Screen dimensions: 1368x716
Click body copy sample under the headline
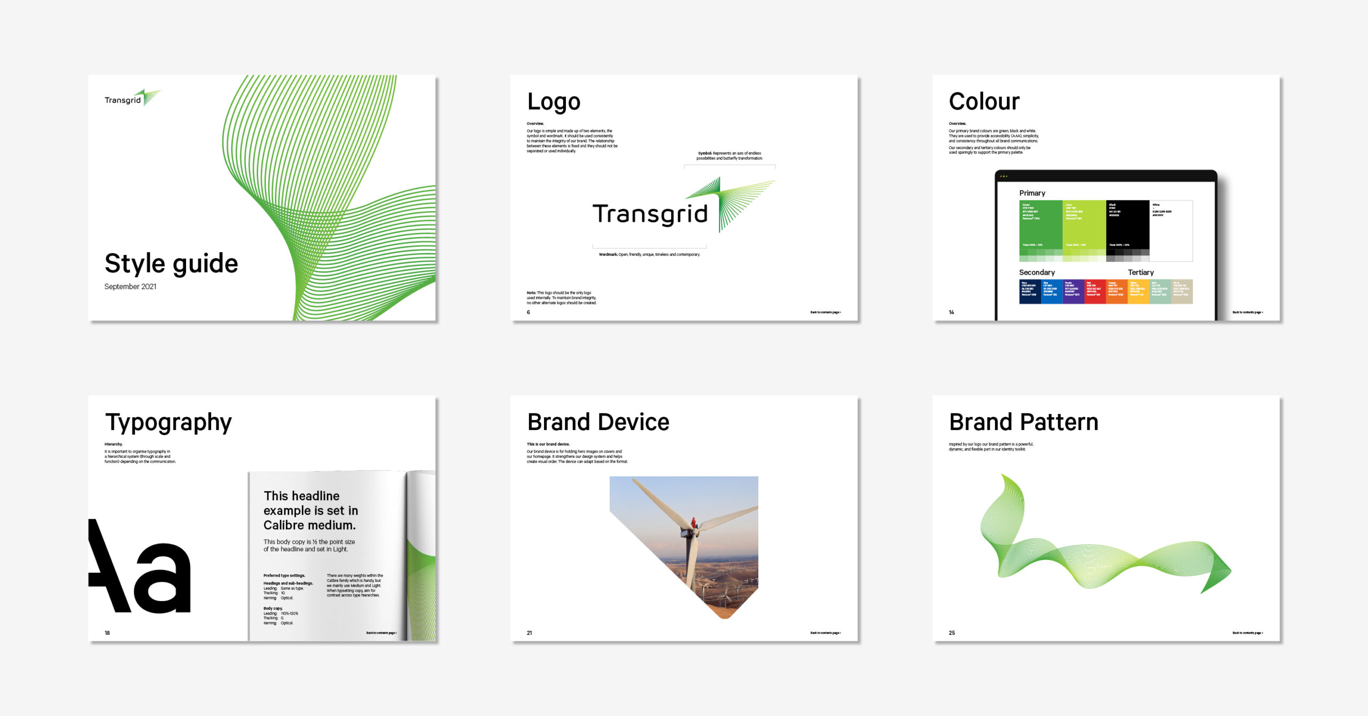point(309,545)
